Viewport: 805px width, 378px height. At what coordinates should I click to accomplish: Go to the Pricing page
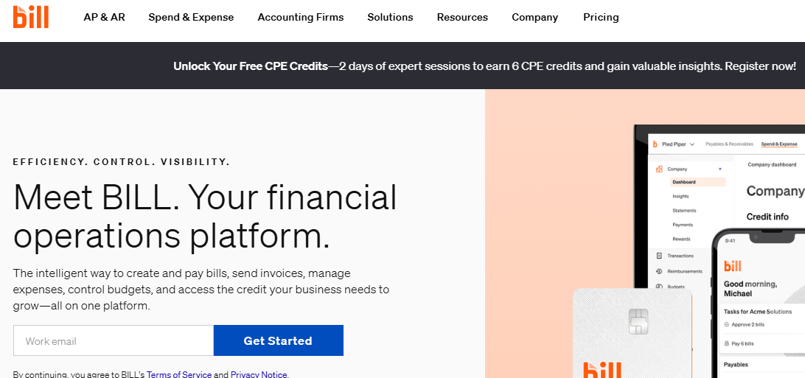[601, 17]
